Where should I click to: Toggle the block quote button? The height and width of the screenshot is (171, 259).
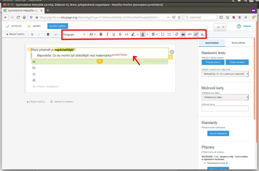click(183, 34)
